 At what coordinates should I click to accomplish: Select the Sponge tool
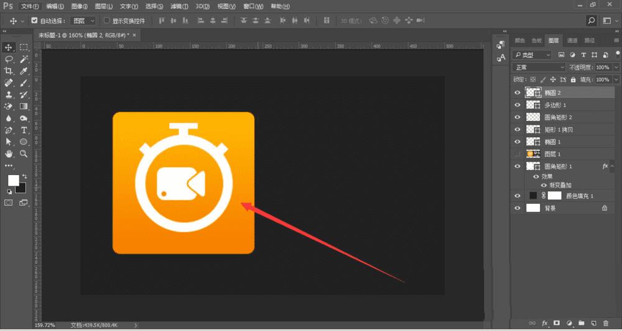(x=24, y=118)
